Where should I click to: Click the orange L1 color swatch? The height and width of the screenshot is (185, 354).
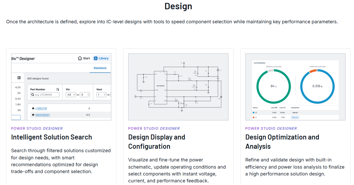[254, 117]
